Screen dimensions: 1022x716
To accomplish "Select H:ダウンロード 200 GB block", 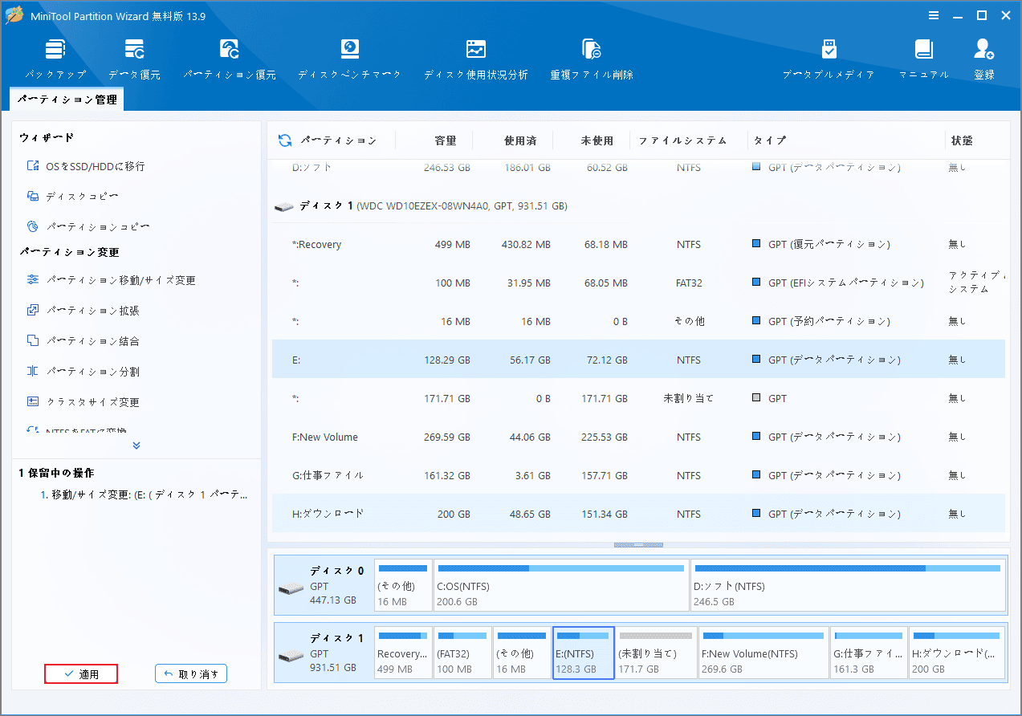I will coord(957,653).
